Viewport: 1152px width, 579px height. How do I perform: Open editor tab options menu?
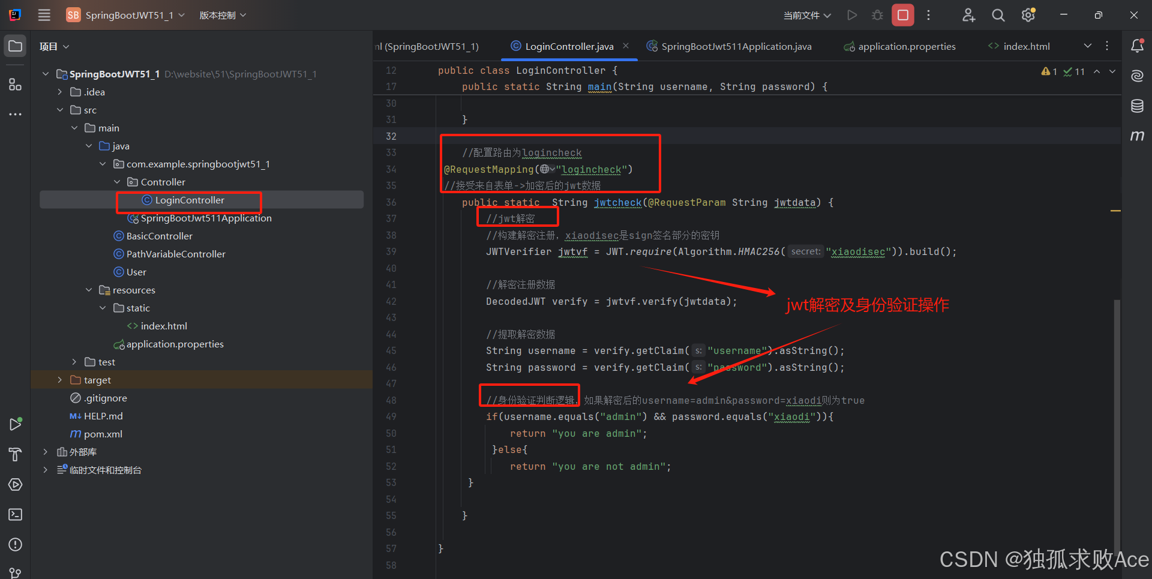1107,46
